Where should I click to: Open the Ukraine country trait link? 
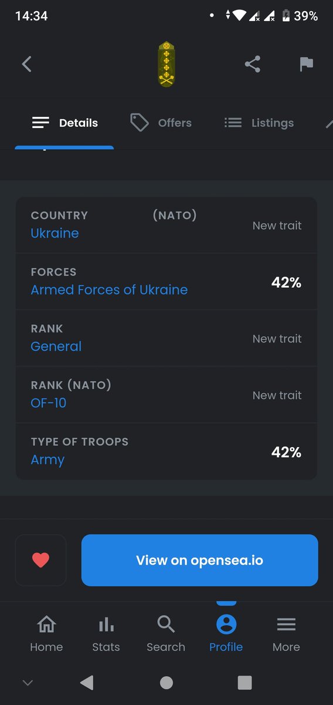[x=55, y=233]
